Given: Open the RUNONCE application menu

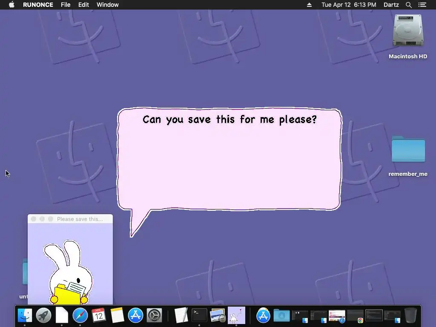Looking at the screenshot, I should (x=38, y=5).
